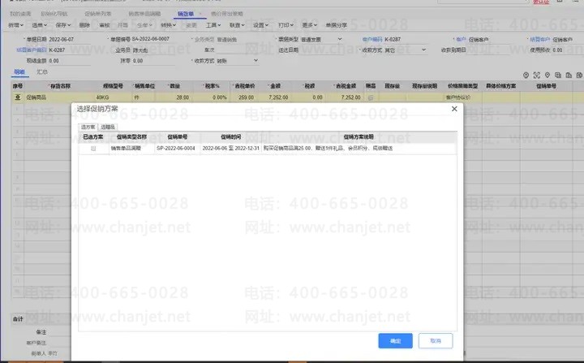
Task: Click the 促销时间 column header
Action: coord(230,137)
